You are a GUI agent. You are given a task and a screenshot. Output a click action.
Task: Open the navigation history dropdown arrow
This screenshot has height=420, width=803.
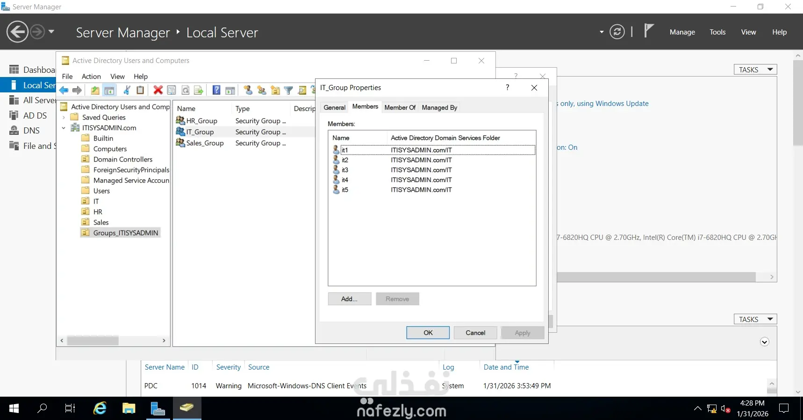51,32
